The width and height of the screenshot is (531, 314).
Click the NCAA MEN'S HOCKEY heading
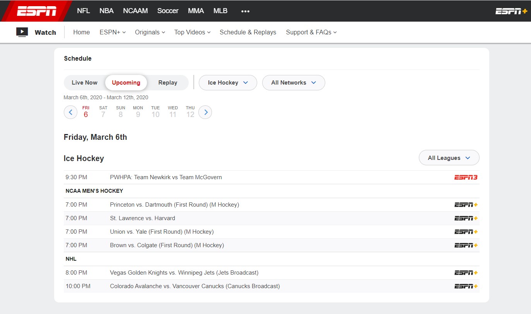tap(94, 191)
